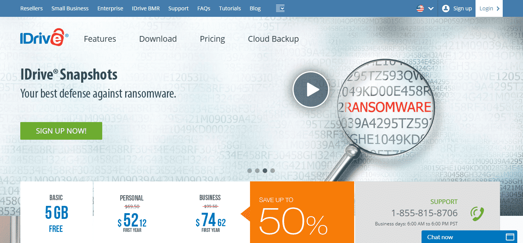Open the Features menu

(100, 39)
